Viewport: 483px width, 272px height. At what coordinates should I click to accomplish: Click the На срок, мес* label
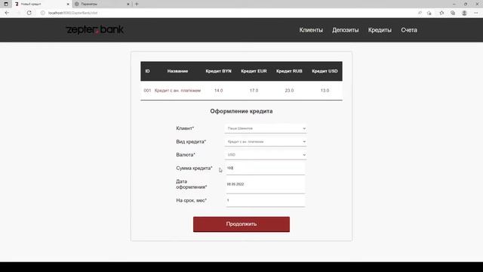[191, 200]
